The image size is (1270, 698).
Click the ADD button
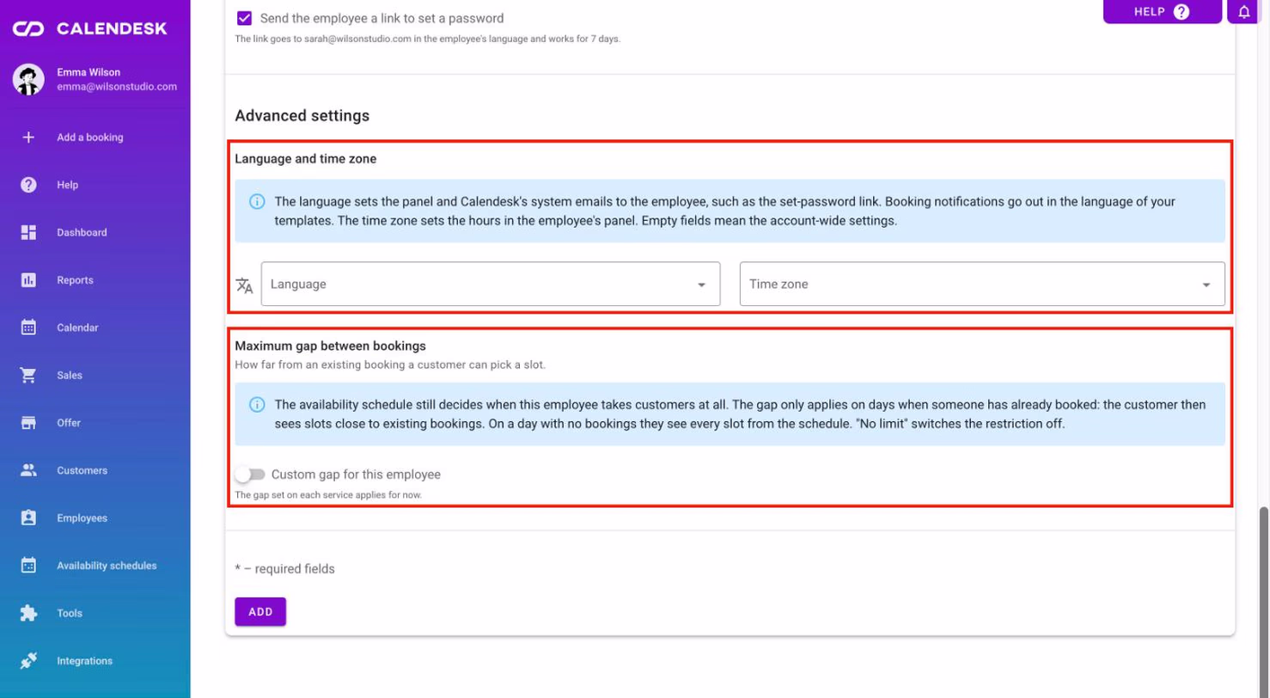[260, 612]
